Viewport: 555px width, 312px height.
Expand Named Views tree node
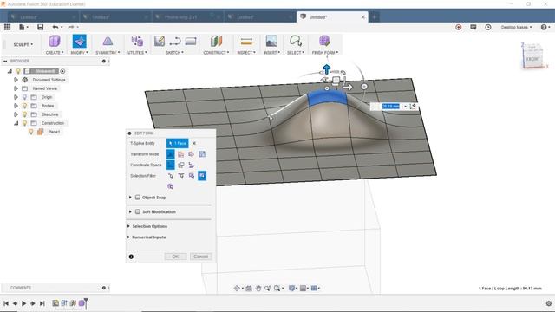16,88
